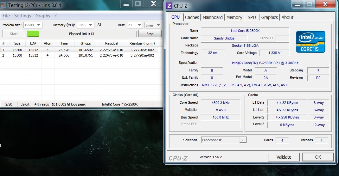The width and height of the screenshot is (339, 176).
Task: Click the Elapsed 0:01:13 progress bar
Action: point(82,33)
